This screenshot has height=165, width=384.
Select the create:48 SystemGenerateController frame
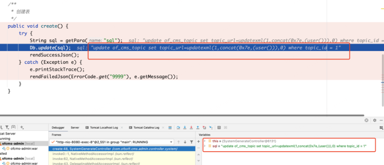[x=122, y=149]
